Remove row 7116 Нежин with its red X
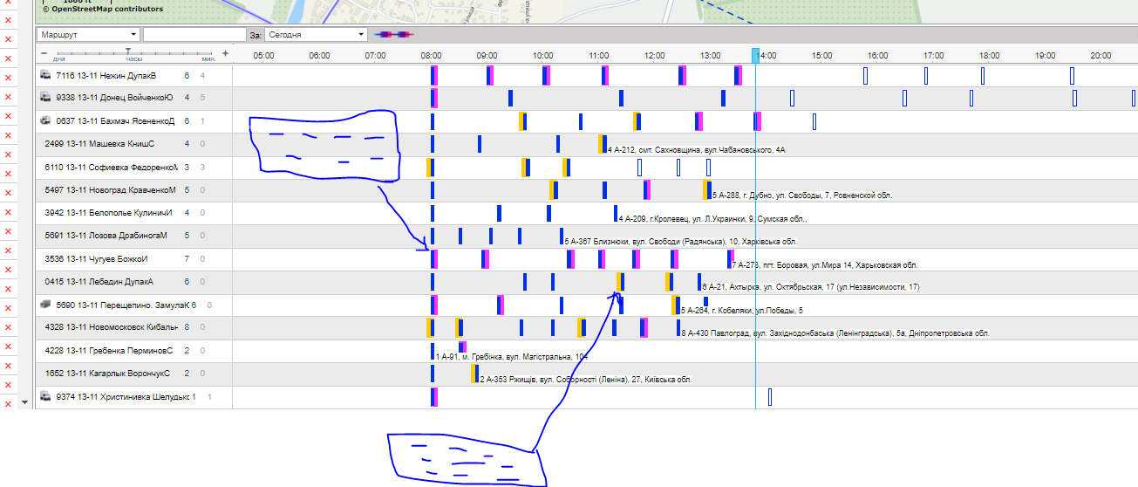 (x=9, y=79)
